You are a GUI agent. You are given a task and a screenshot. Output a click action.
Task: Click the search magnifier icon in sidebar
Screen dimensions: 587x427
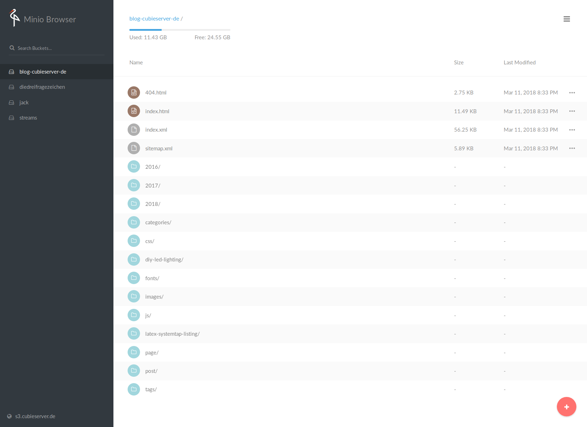tap(12, 48)
